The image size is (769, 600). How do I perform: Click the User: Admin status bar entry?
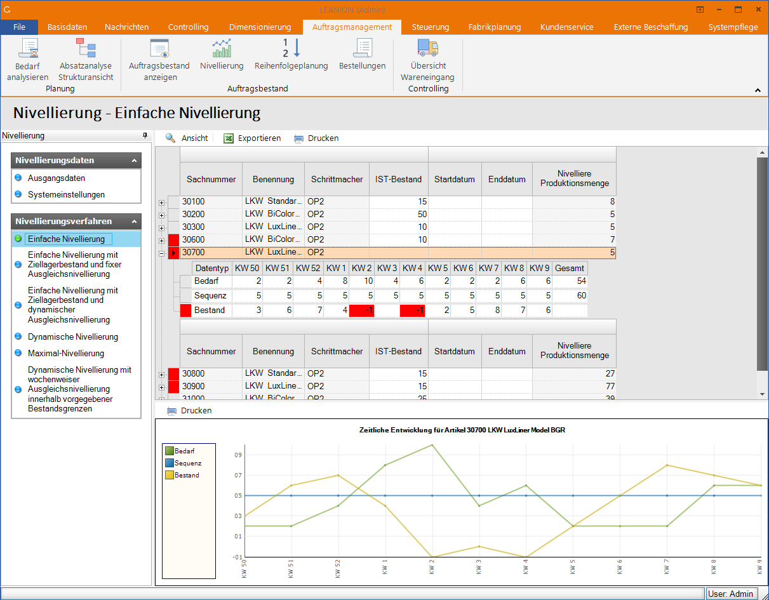[x=730, y=594]
